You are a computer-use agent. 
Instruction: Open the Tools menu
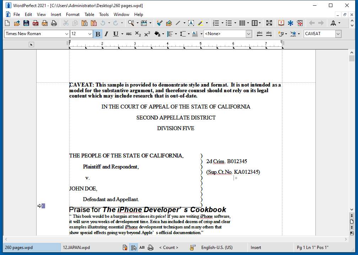(x=104, y=15)
